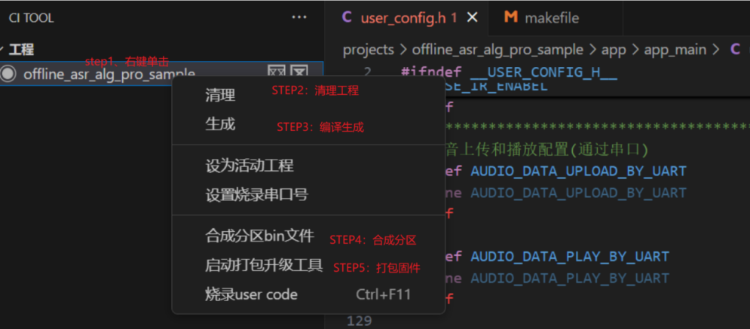
Task: Open the projects breadcrumb dropdown
Action: [x=368, y=50]
